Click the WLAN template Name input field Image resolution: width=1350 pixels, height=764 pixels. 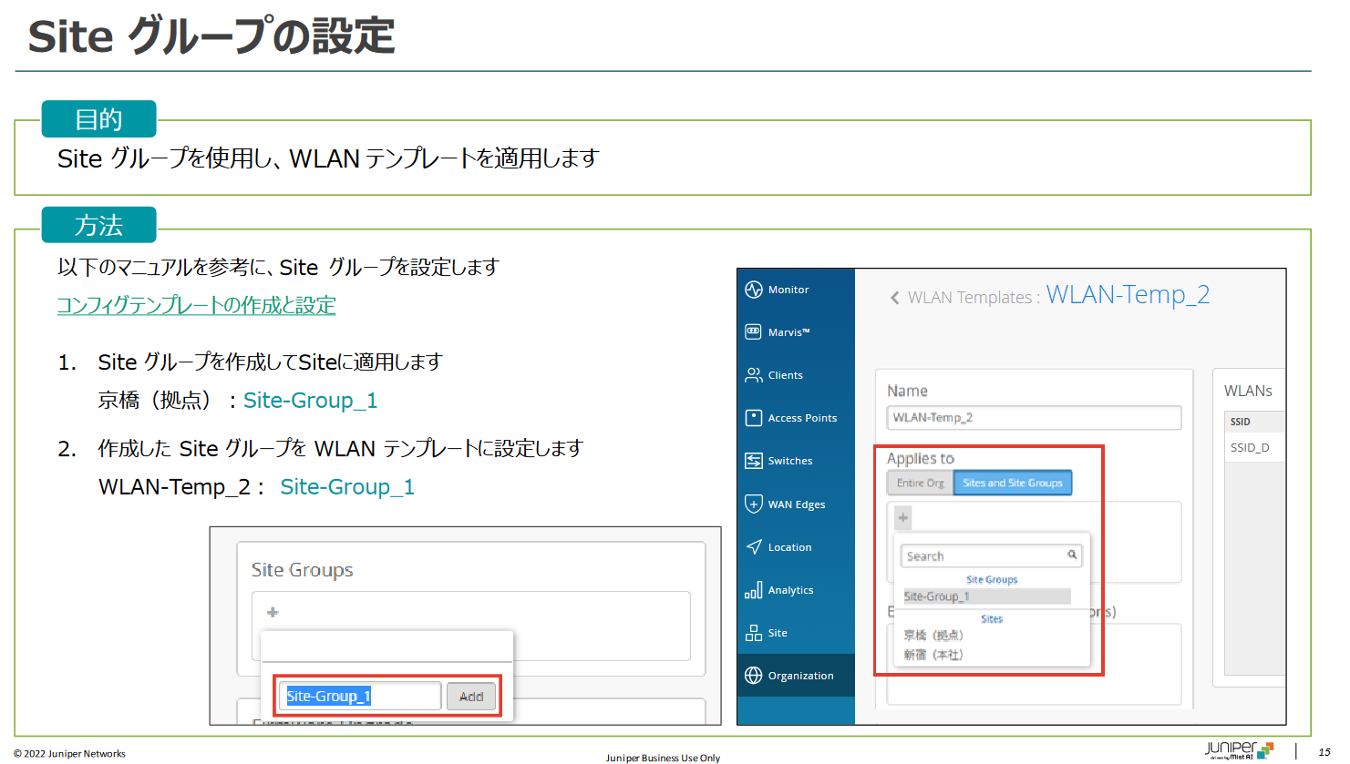(1033, 418)
